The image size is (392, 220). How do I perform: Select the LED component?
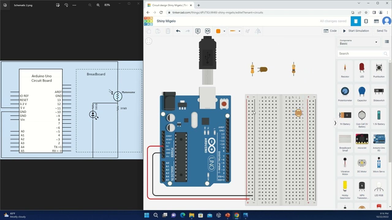(x=362, y=70)
